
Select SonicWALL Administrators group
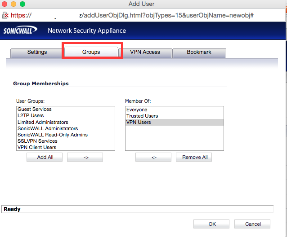[x=66, y=128]
